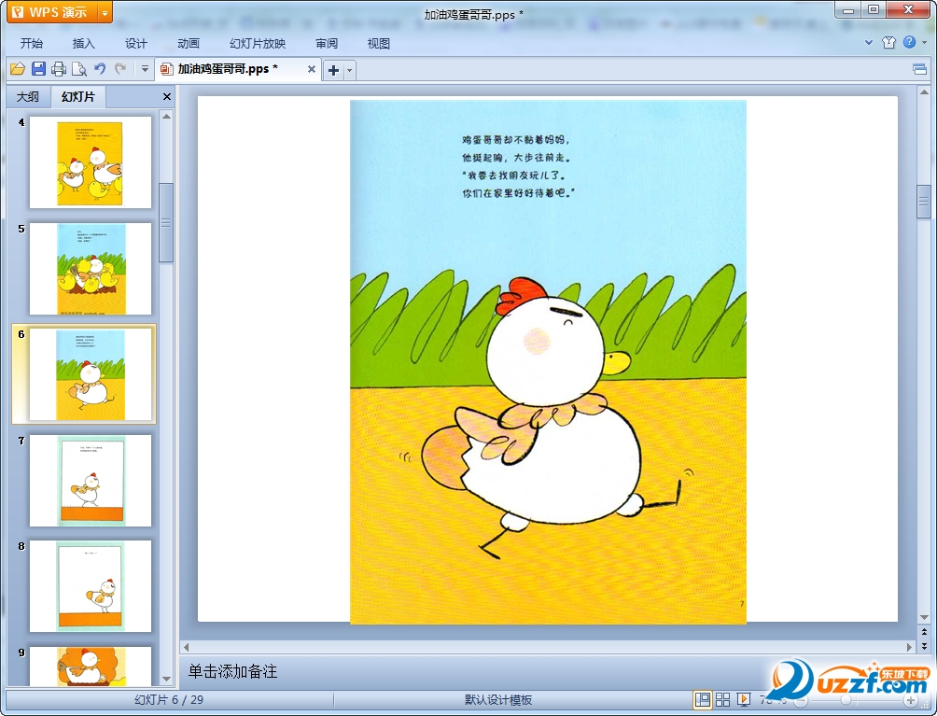The height and width of the screenshot is (716, 937).
Task: Click slide editor scroll up arrow
Action: pos(924,92)
